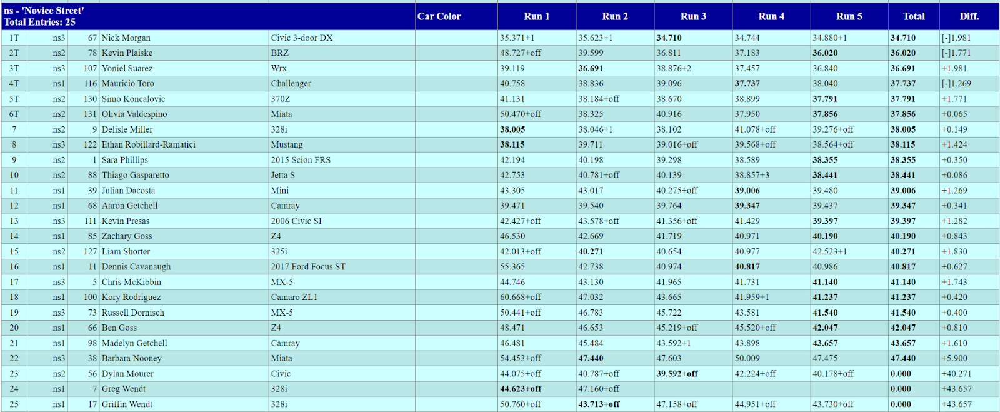Viewport: 1000px width, 412px height.
Task: Click car model Jetta S
Action: tap(283, 176)
